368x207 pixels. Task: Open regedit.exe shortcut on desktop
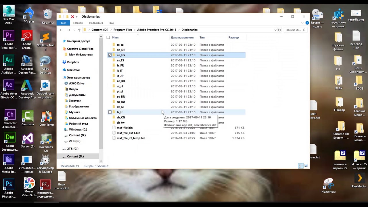click(338, 18)
